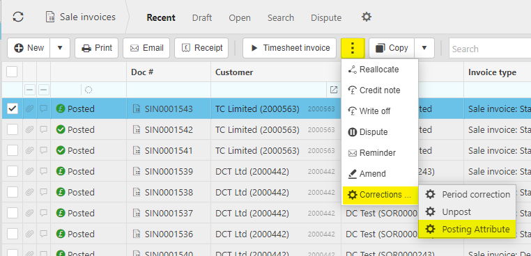The image size is (531, 256).
Task: Click attachment paperclip icon for SIN0001538
Action: 29,192
